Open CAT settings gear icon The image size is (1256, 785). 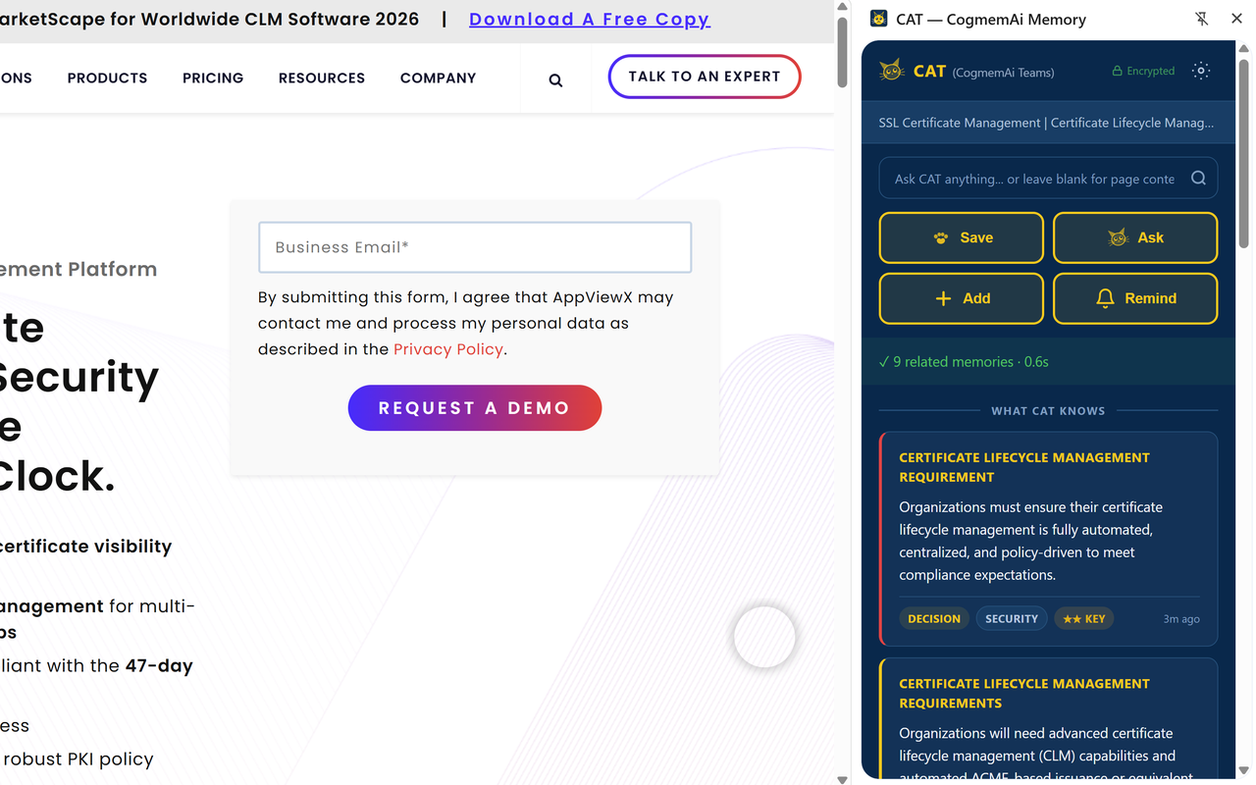pyautogui.click(x=1201, y=71)
